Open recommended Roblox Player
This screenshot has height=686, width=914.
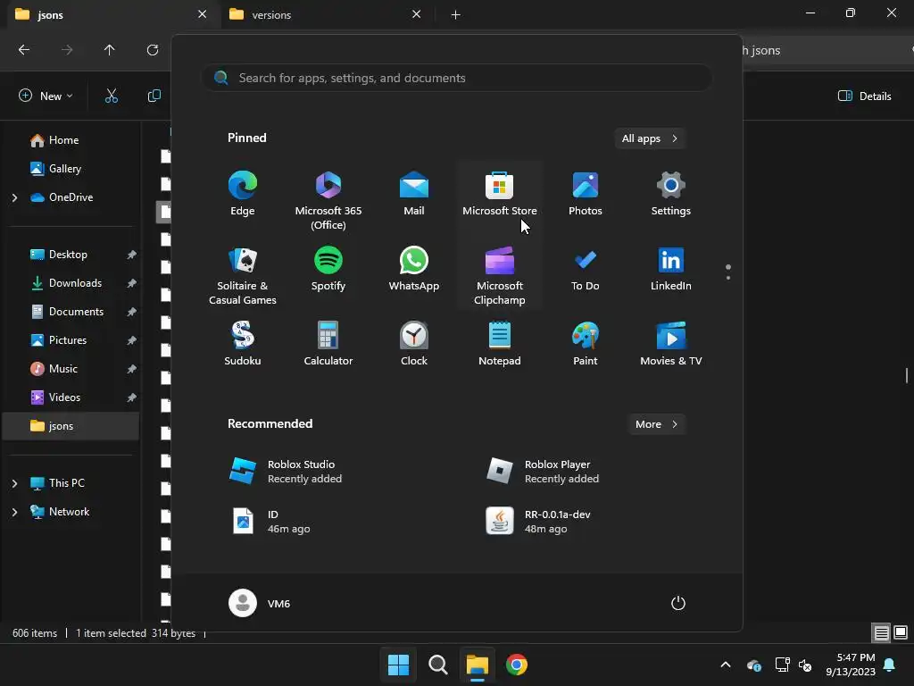click(543, 472)
